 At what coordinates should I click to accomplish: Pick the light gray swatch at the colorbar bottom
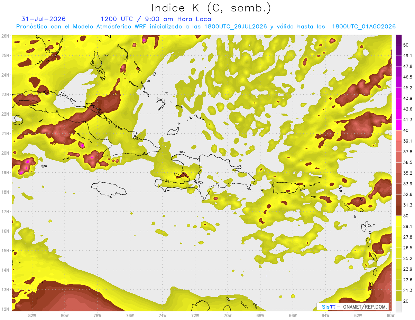[399, 306]
